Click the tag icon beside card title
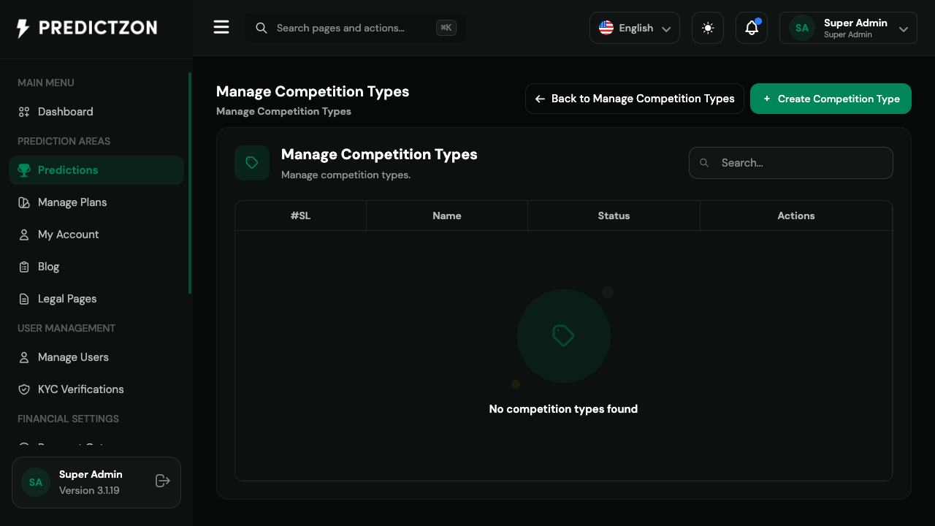 (252, 163)
